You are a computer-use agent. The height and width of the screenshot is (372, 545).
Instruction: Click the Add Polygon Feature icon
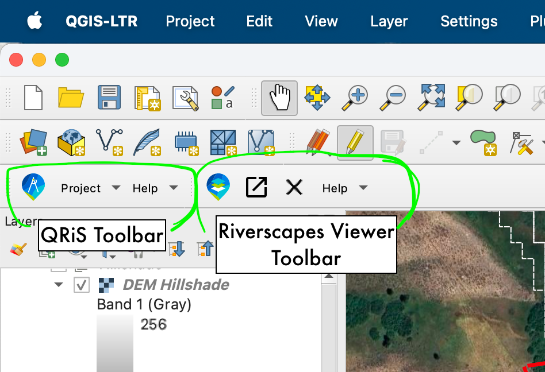tap(483, 142)
